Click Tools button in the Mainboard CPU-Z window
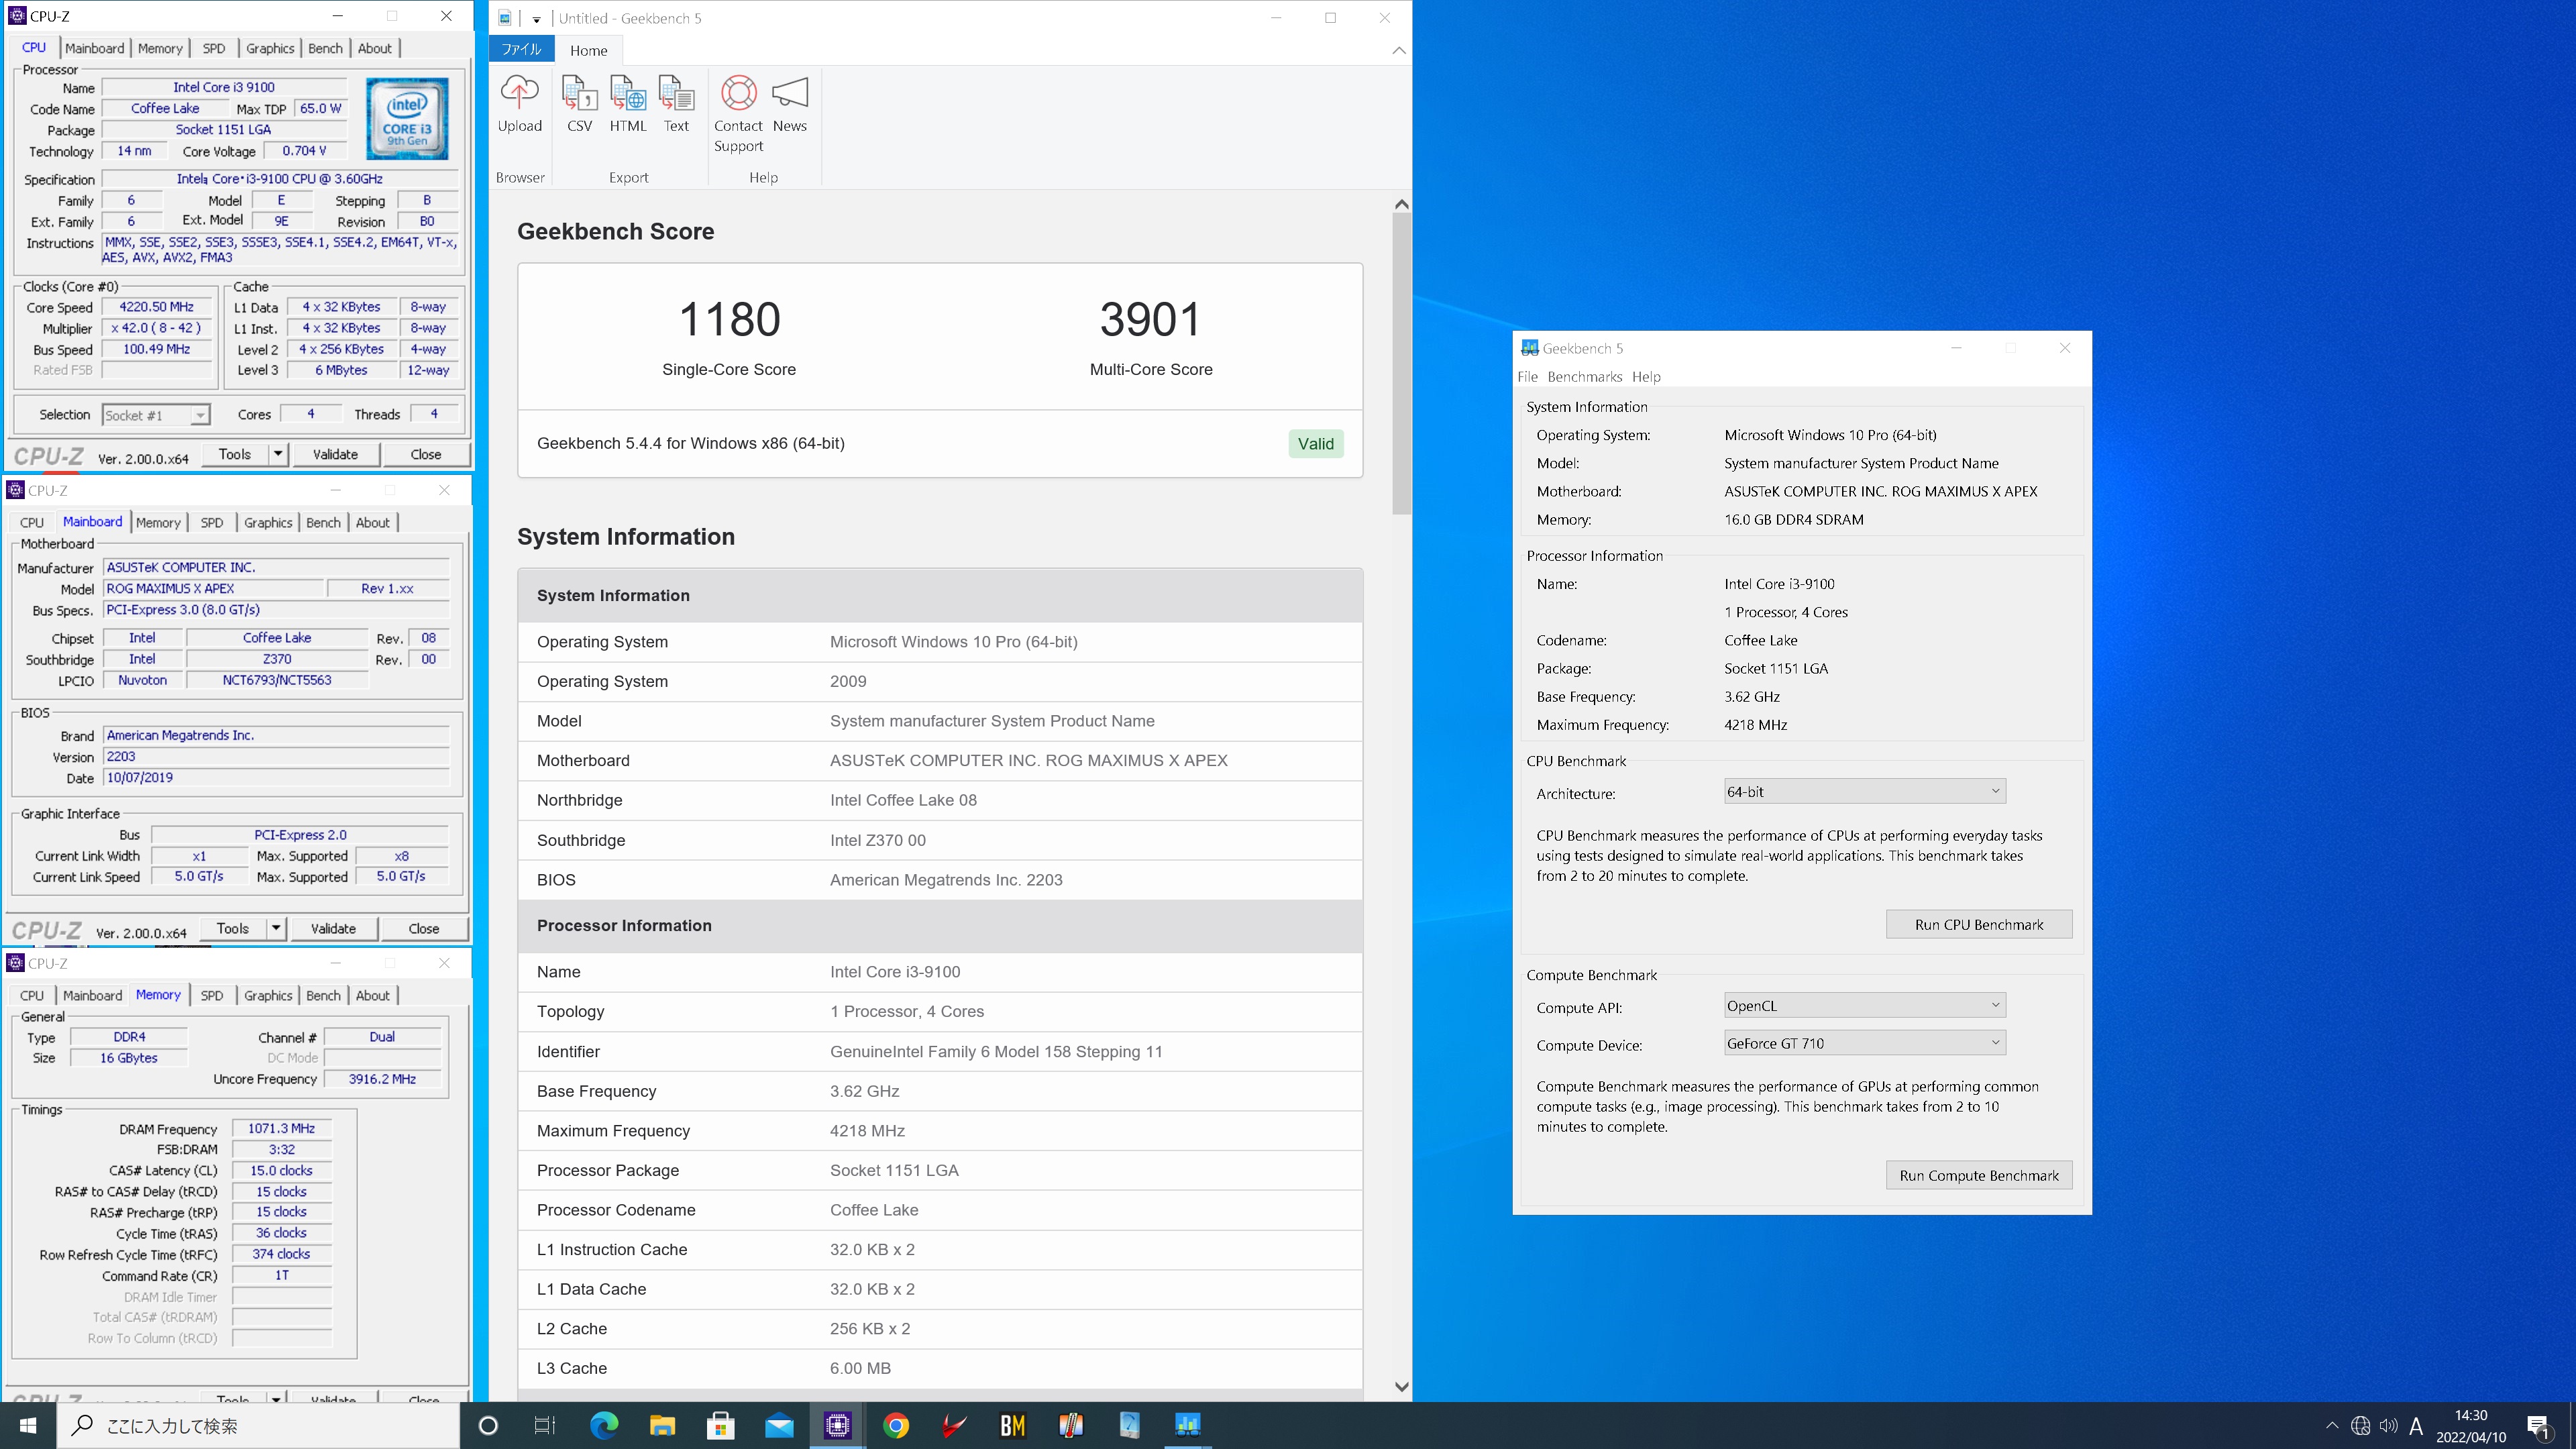Screen dimensions: 2576x1449 [233, 928]
